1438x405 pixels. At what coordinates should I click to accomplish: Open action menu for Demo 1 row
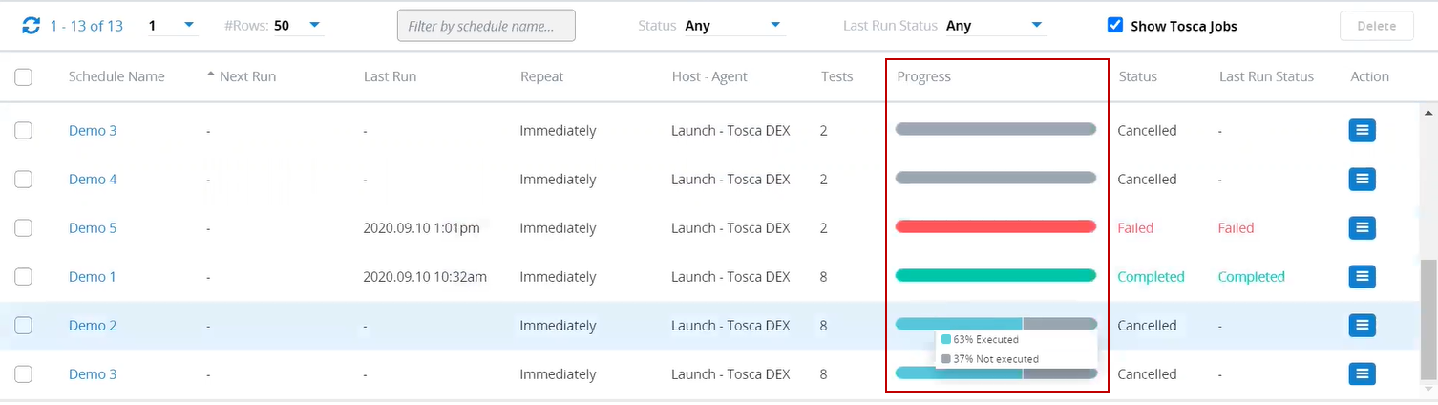tap(1362, 276)
